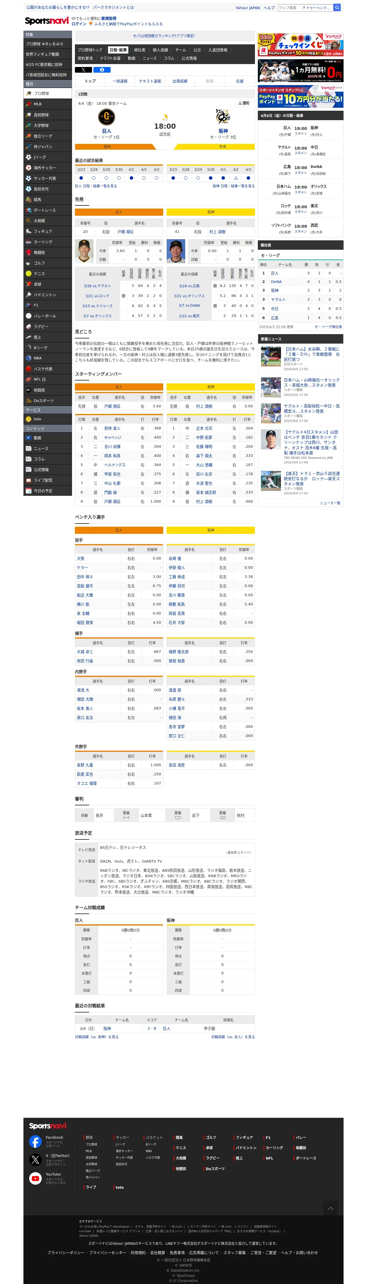Open the ニュース一覧 link
367x1284 pixels.
point(330,503)
